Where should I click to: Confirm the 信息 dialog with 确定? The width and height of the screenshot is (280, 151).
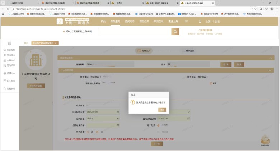[162, 110]
